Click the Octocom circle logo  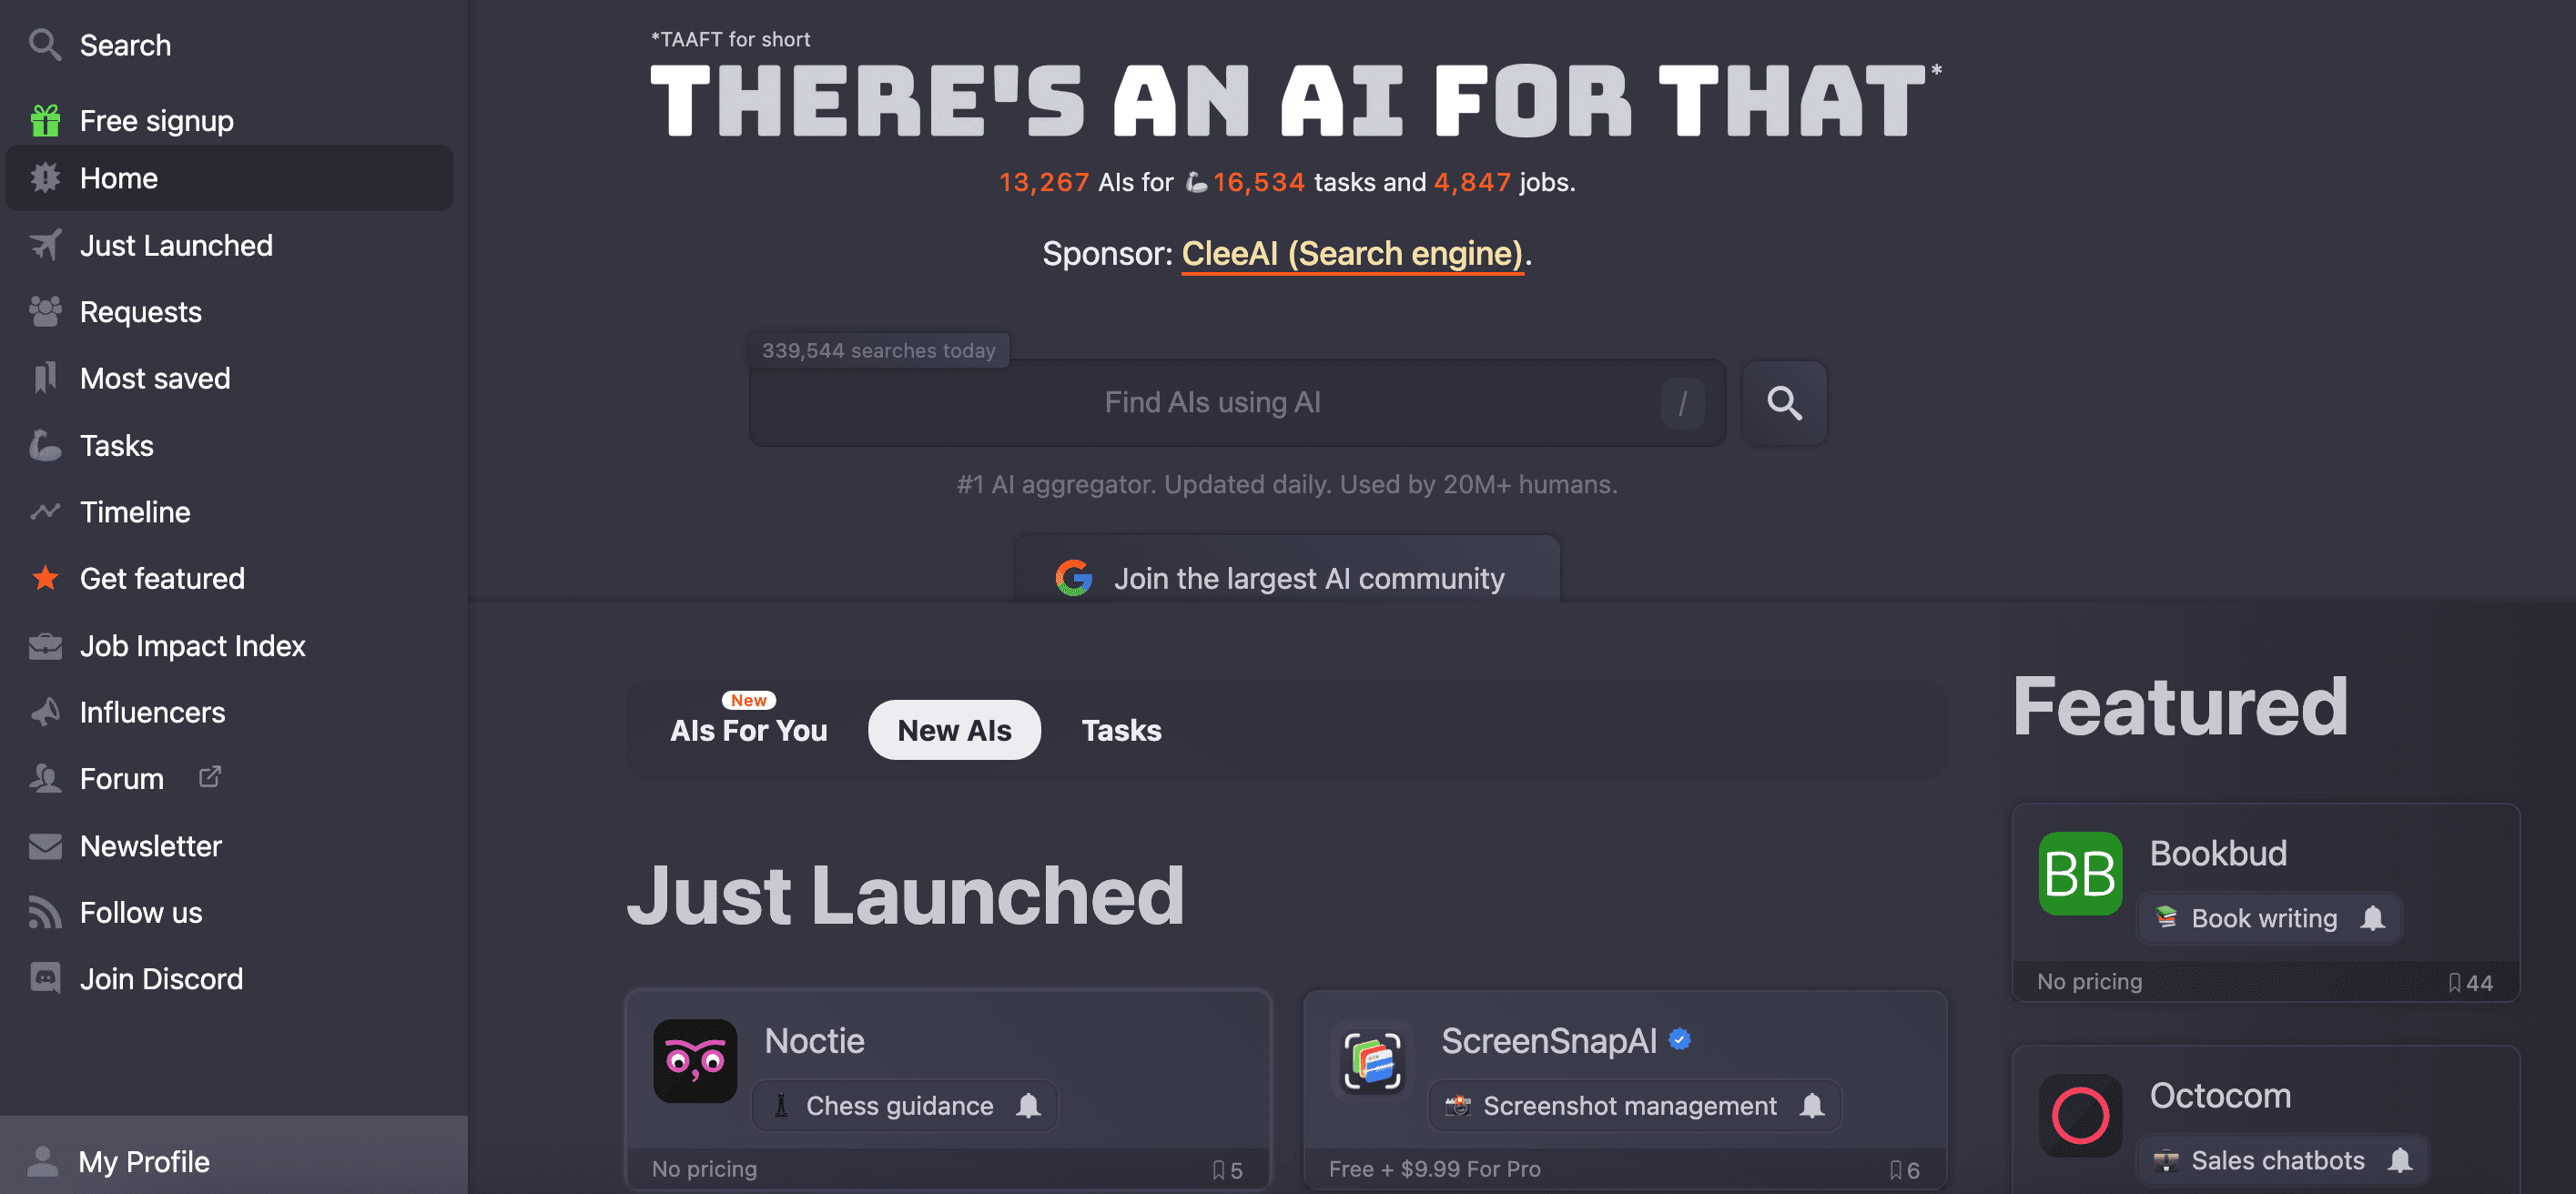tap(2080, 1115)
